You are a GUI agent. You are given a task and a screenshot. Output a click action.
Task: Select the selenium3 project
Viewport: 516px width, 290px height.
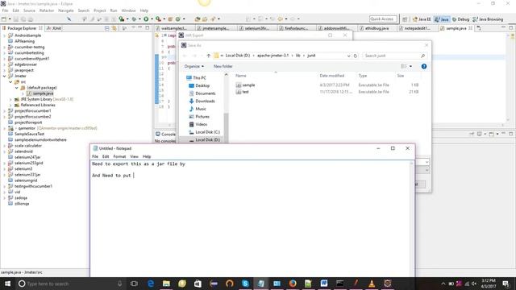pyautogui.click(x=23, y=169)
